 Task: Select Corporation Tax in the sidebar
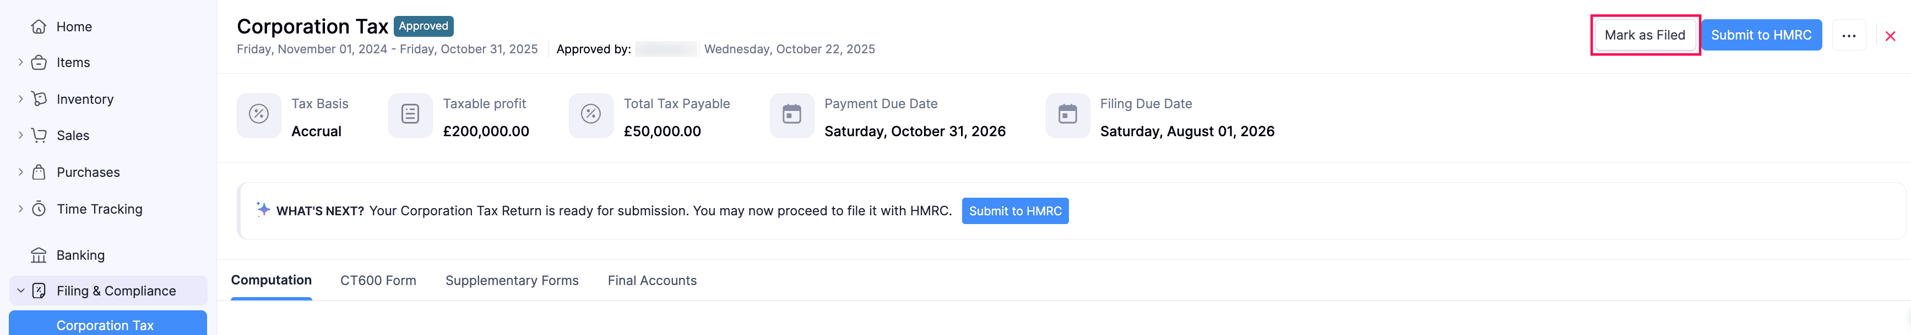pyautogui.click(x=105, y=325)
